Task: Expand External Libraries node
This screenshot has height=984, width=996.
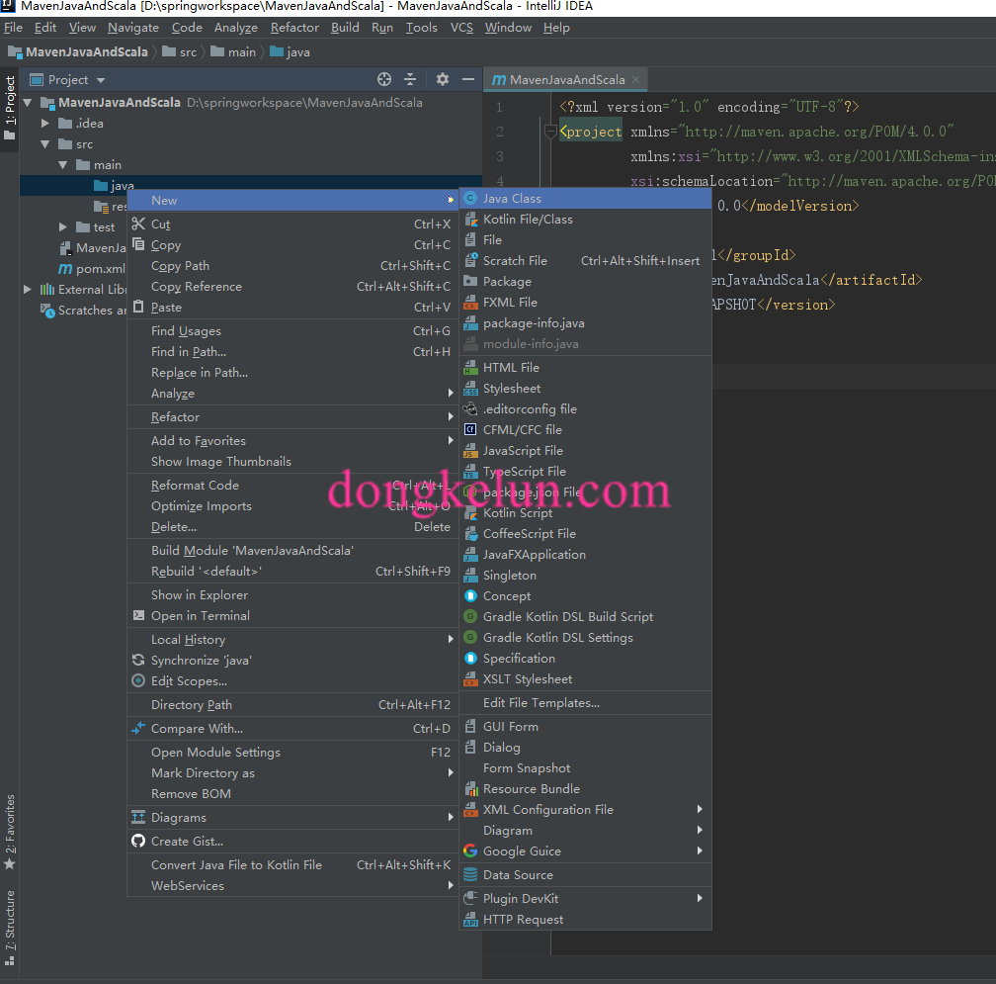Action: [x=28, y=289]
